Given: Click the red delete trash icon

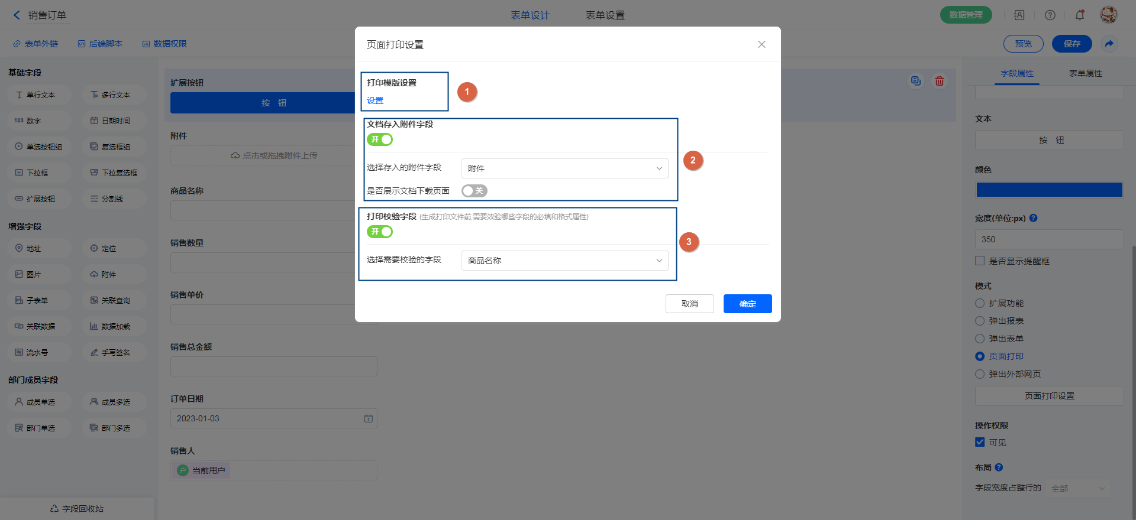Looking at the screenshot, I should [x=939, y=81].
